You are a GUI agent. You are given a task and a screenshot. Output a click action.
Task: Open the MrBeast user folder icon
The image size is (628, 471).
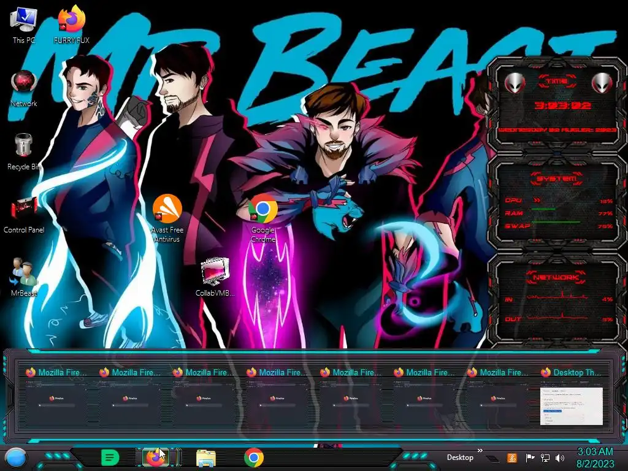click(24, 277)
